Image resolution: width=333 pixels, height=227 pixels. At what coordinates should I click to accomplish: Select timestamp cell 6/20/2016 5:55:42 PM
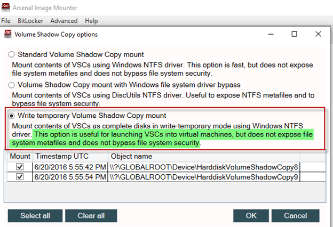coord(70,167)
